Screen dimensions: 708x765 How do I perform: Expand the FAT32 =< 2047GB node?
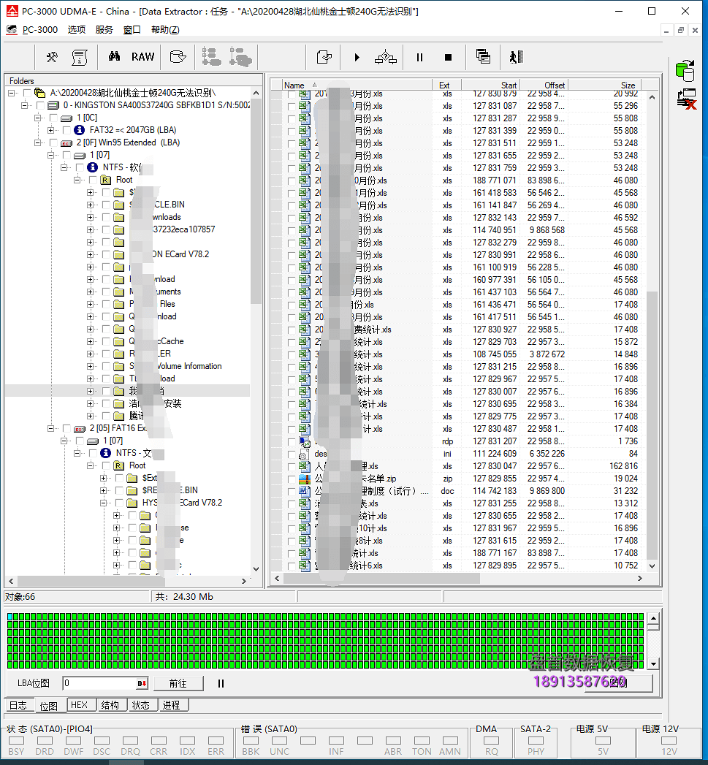pos(50,130)
